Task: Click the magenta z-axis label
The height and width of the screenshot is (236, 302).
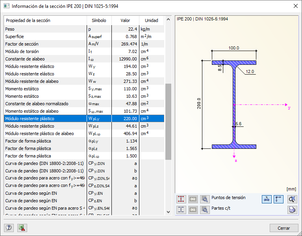Action: point(236,161)
